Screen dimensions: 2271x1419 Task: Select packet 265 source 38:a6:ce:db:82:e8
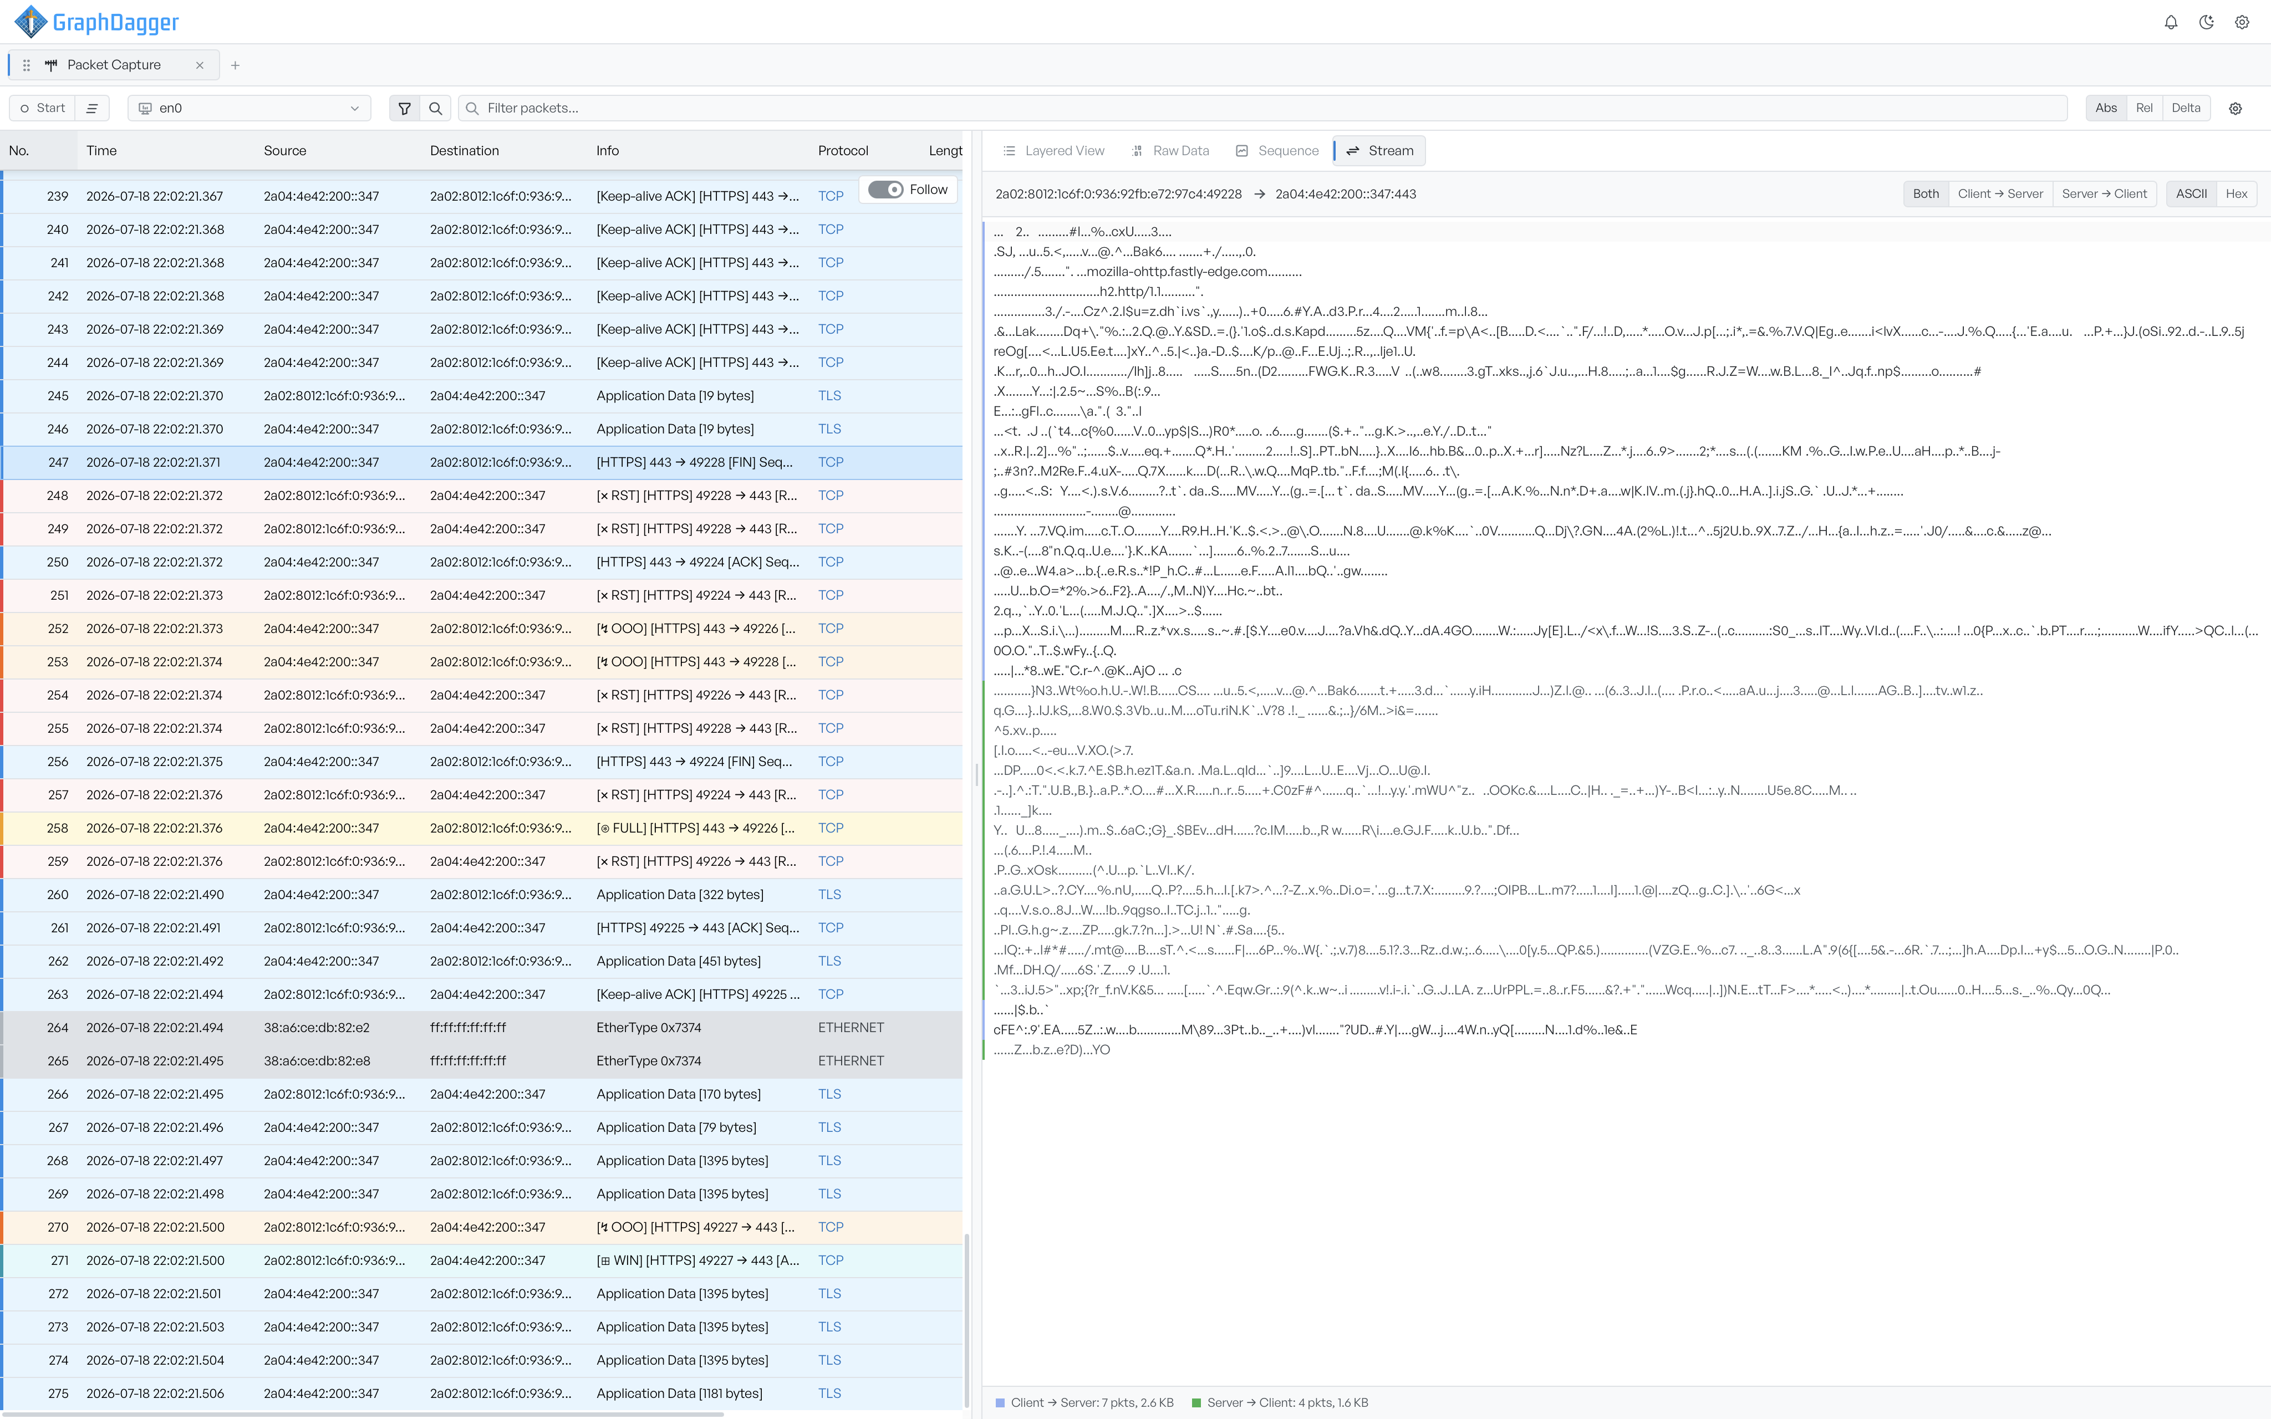point(316,1060)
